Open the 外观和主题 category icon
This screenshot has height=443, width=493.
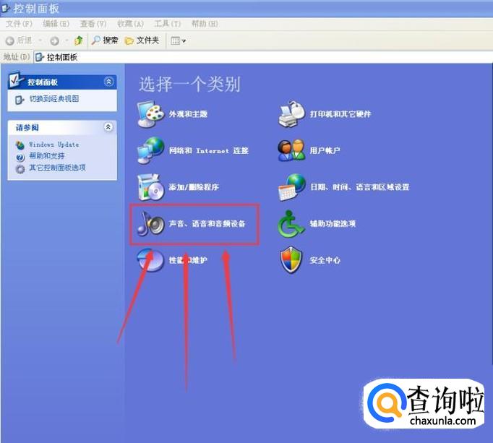[150, 114]
